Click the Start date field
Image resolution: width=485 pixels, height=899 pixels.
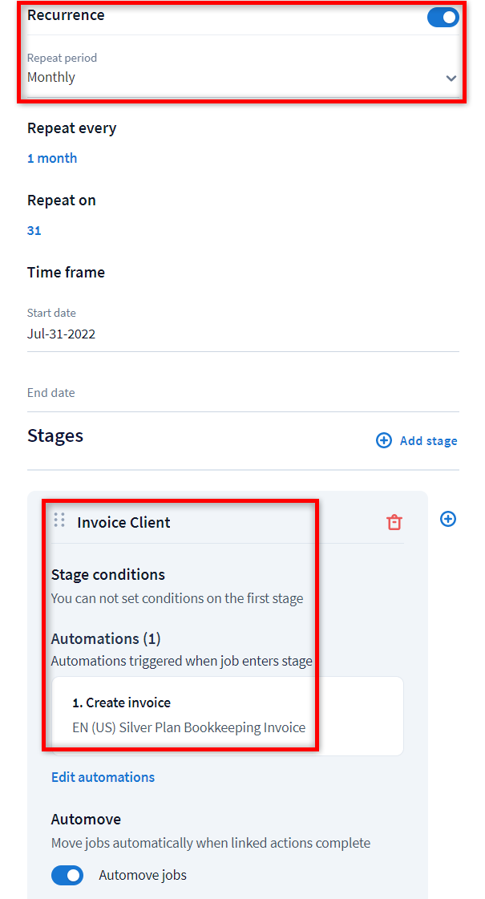[x=240, y=334]
